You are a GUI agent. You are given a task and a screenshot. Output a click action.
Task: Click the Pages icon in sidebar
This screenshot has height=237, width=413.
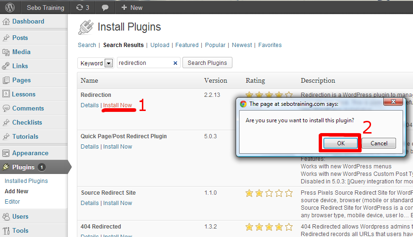[x=6, y=80]
